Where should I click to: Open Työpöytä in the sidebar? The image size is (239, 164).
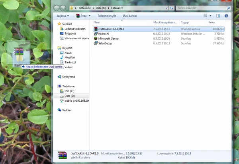70,34
